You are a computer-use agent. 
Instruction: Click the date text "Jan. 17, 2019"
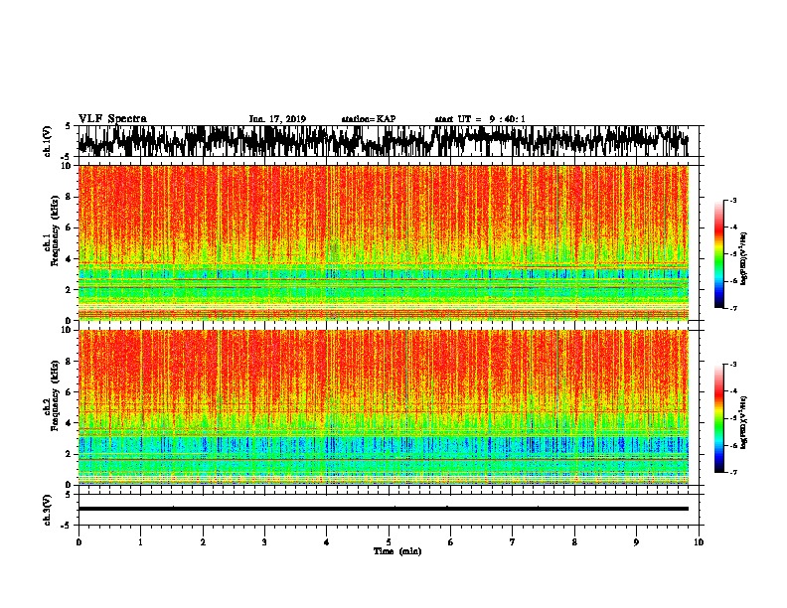pyautogui.click(x=277, y=119)
